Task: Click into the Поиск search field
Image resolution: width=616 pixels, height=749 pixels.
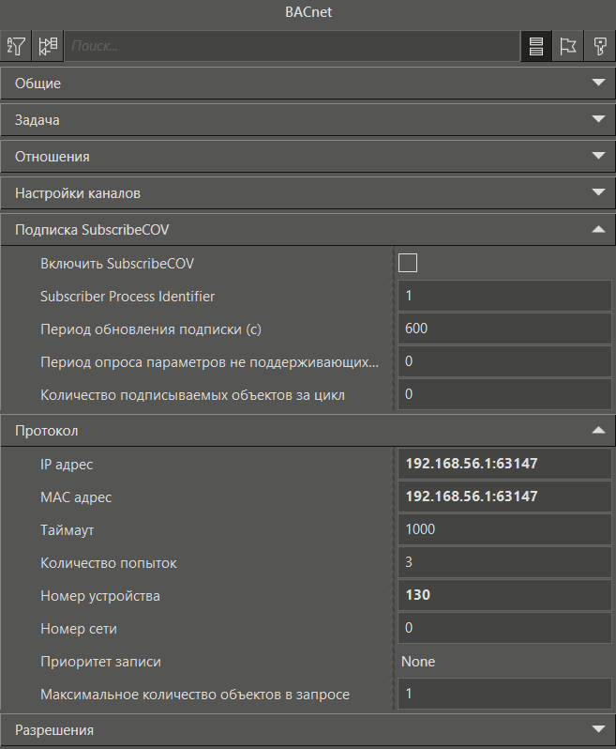Action: coord(292,46)
